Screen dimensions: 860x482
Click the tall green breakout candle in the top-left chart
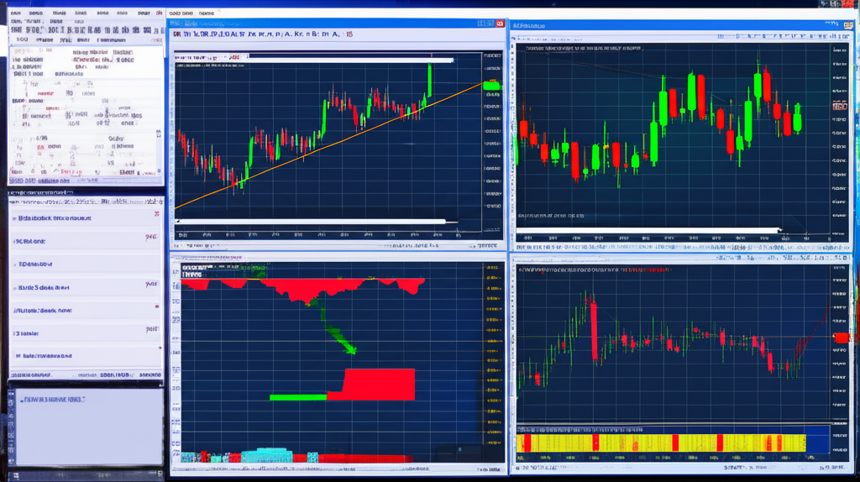click(429, 81)
